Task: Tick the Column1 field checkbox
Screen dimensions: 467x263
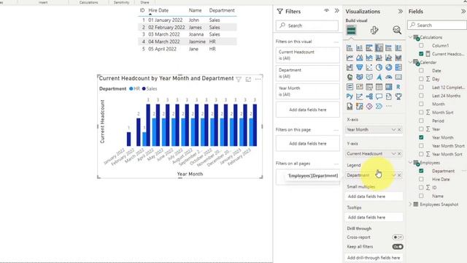Action: tap(421, 45)
